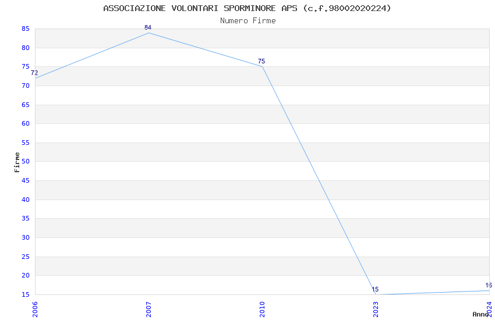Click the data label 15 for 2023

(x=375, y=289)
